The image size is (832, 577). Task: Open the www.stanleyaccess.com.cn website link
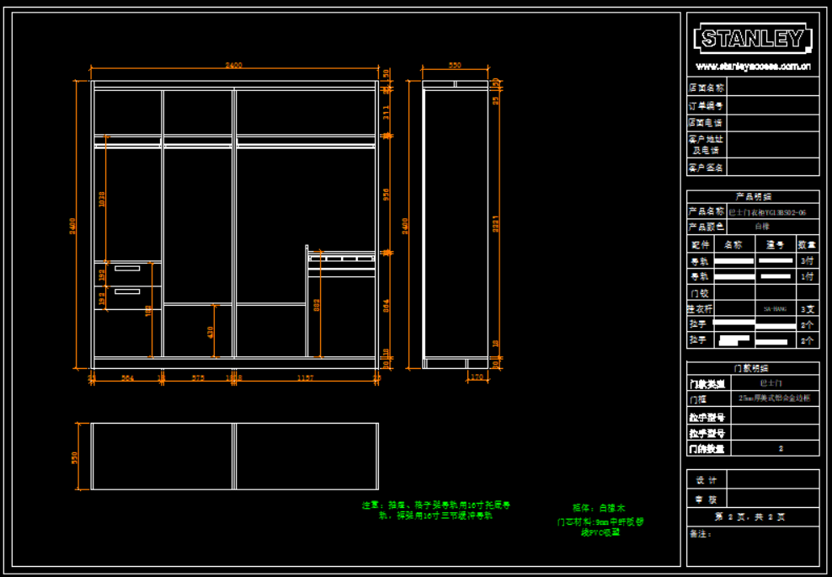click(752, 66)
